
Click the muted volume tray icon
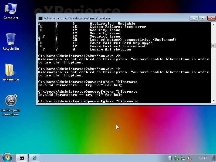[190, 158]
